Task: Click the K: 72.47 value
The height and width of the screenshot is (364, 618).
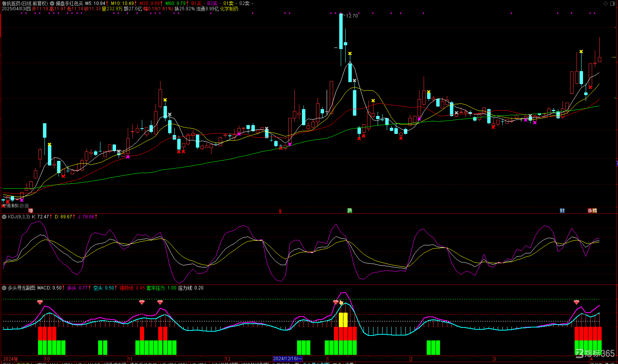Action: [41, 217]
